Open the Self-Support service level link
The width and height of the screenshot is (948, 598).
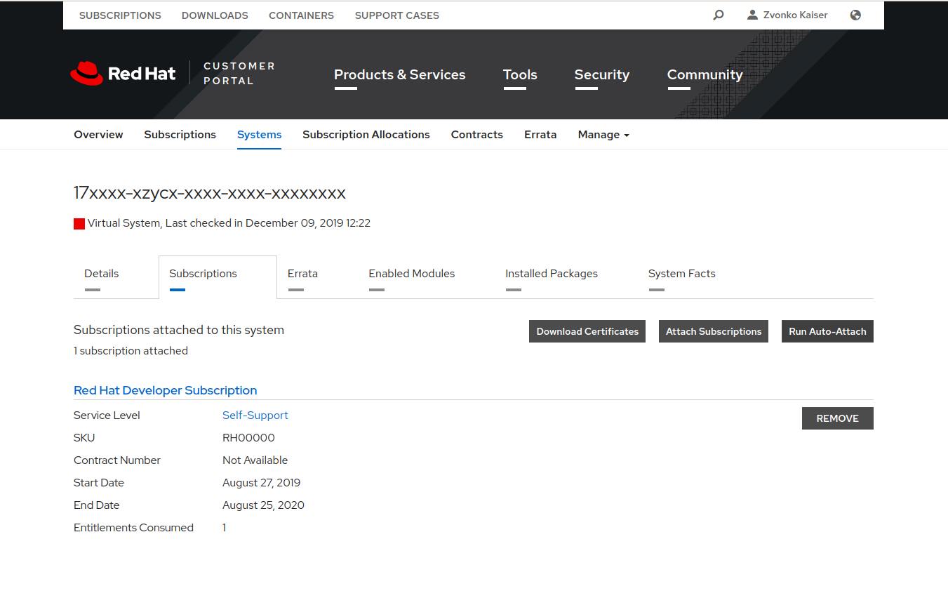tap(255, 415)
